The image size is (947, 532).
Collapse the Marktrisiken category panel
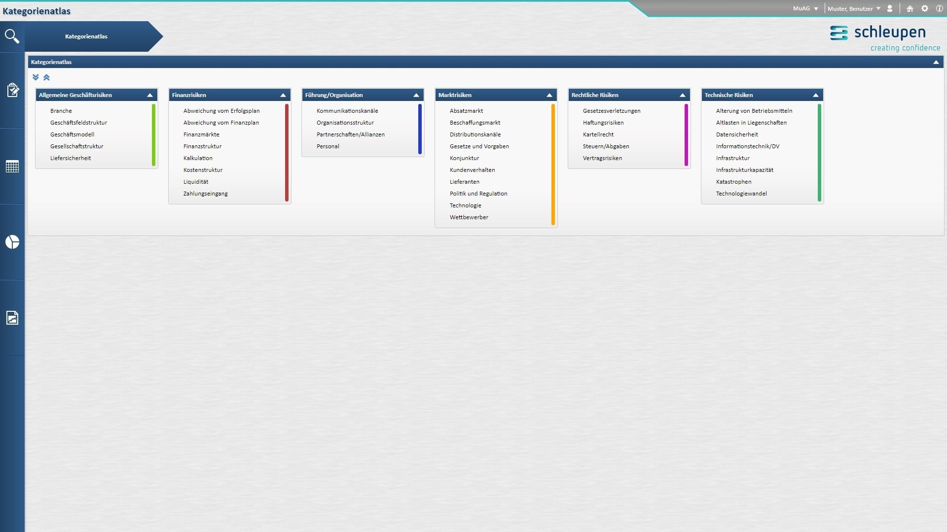[549, 95]
